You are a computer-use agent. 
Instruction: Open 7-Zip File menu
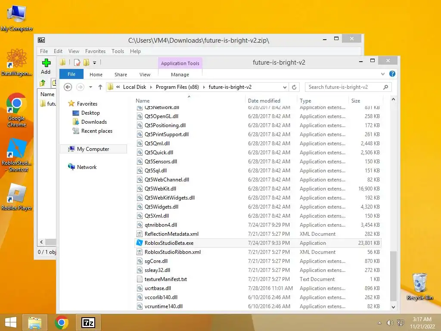pos(44,51)
